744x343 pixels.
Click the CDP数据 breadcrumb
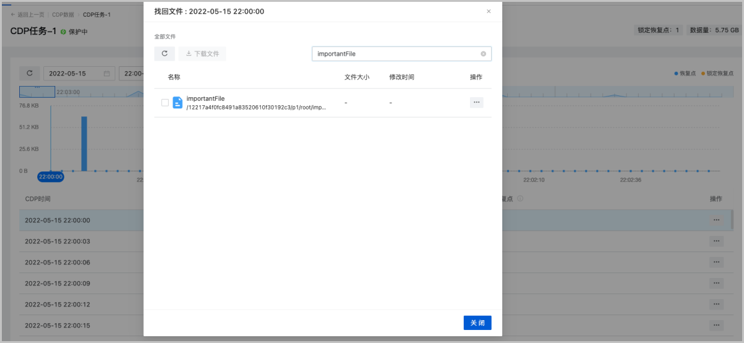[64, 14]
